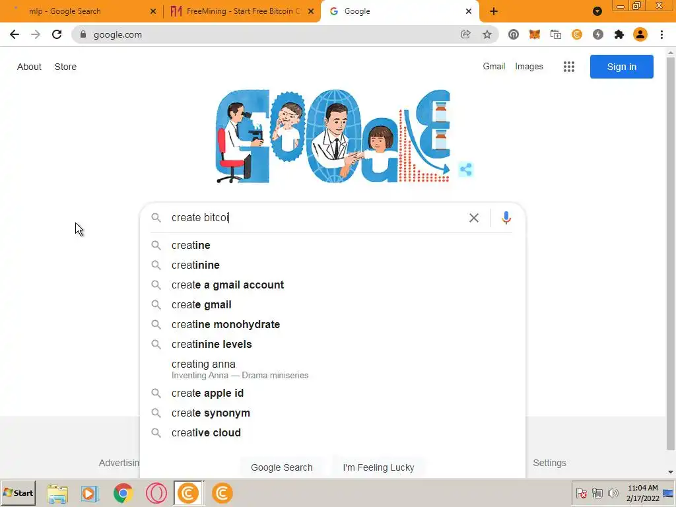
Task: Click the taskbar volume speaker icon
Action: tap(613, 492)
